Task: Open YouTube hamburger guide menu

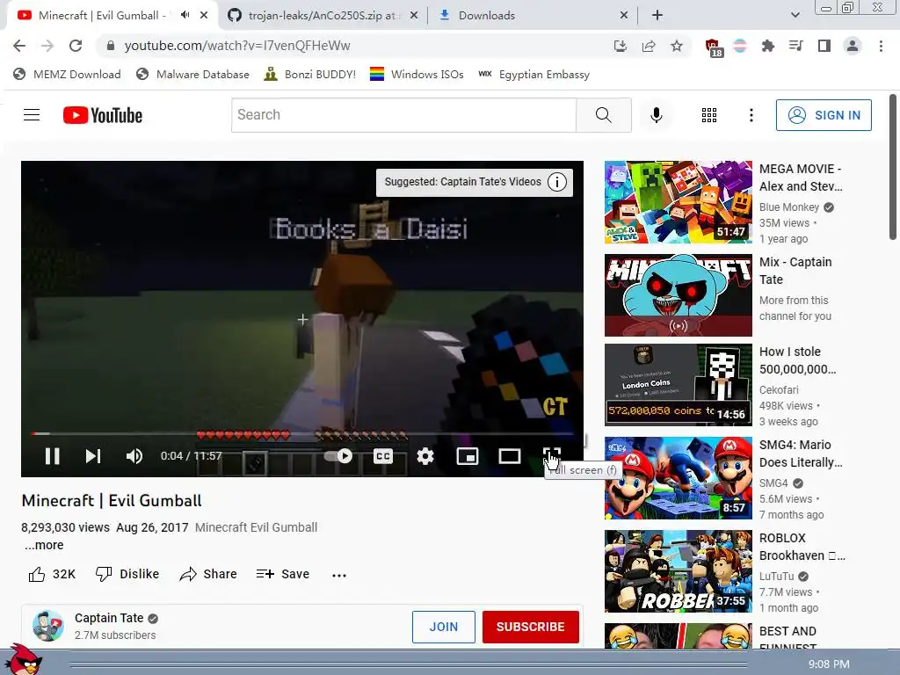Action: (32, 115)
